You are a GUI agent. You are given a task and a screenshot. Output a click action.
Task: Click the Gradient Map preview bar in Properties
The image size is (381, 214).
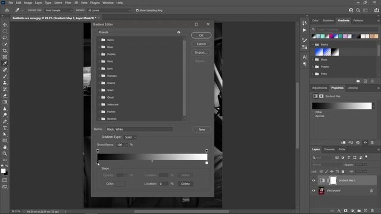pos(342,106)
